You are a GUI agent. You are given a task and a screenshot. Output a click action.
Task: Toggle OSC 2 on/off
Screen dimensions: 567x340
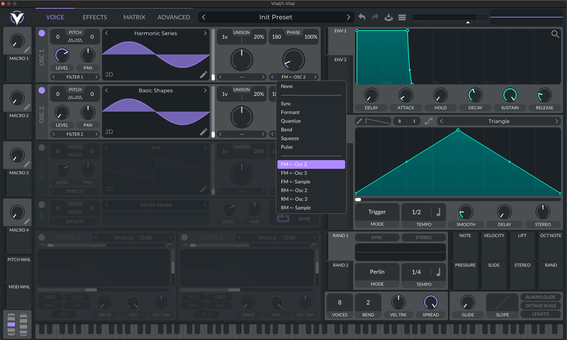pyautogui.click(x=42, y=90)
